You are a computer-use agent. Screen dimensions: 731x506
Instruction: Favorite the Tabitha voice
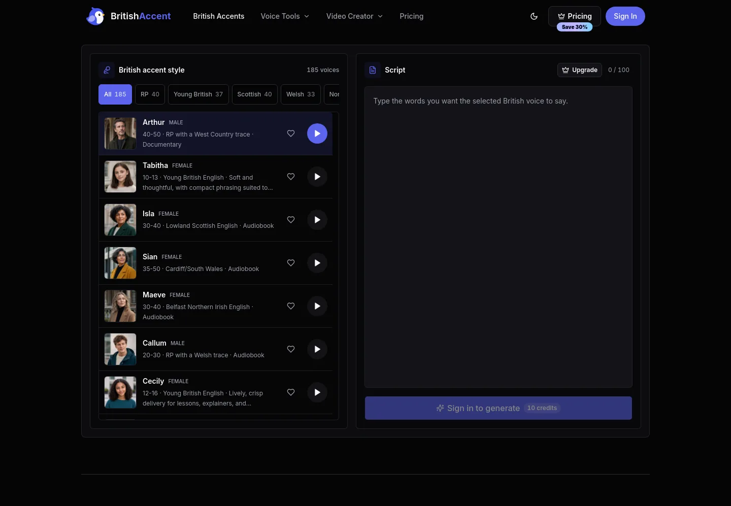[x=291, y=177]
